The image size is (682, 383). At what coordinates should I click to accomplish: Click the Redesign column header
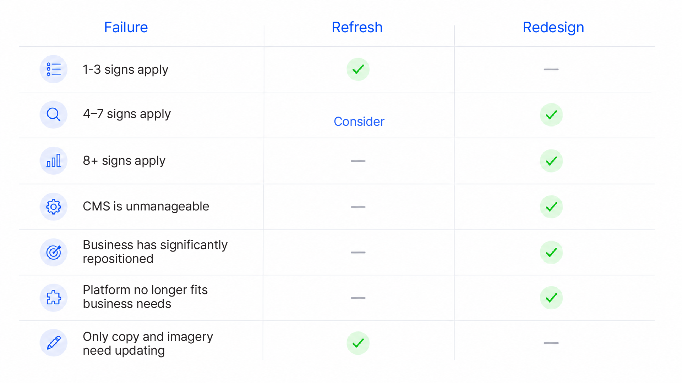(553, 28)
